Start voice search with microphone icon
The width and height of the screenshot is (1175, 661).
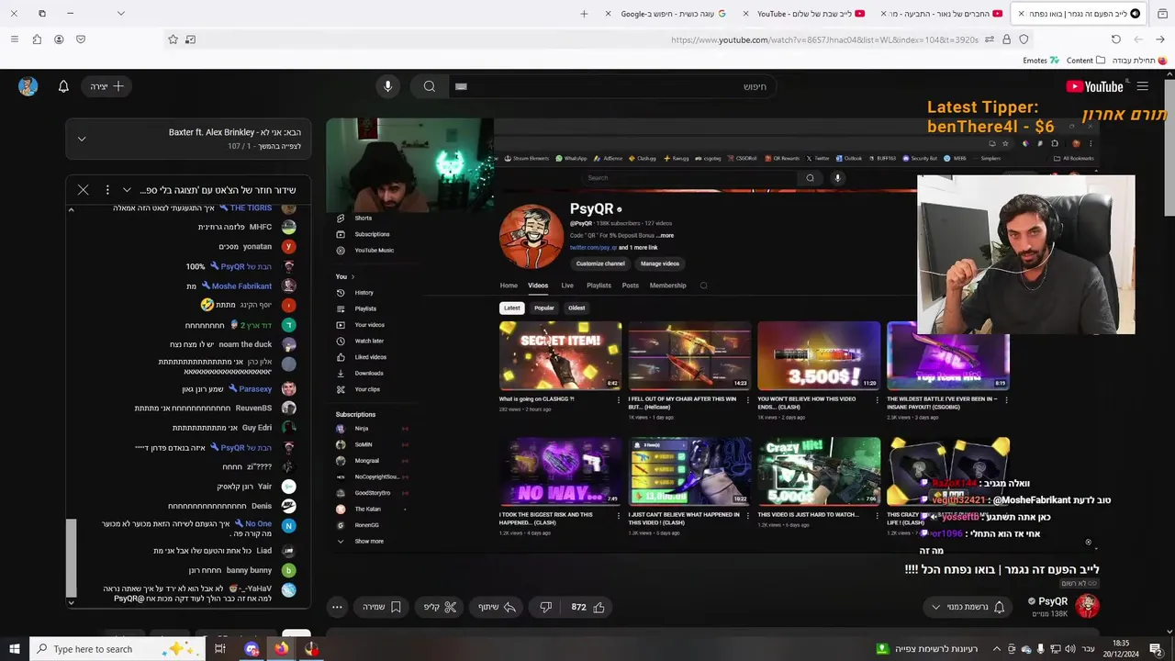(387, 86)
